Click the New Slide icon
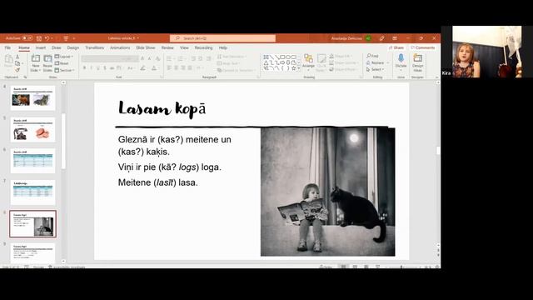Image resolution: width=533 pixels, height=300 pixels. (x=35, y=58)
